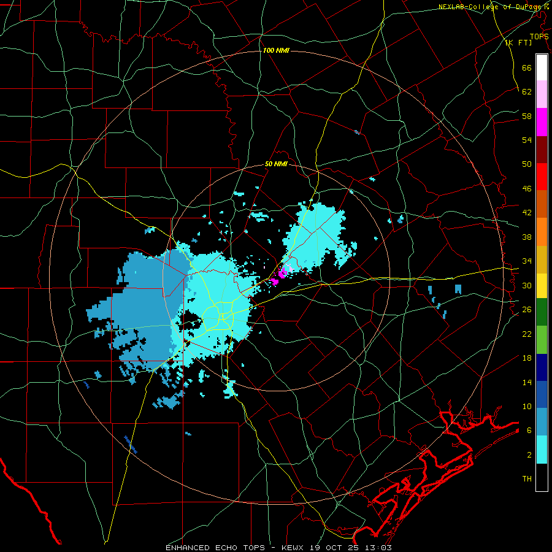Click the legend value 26

(527, 310)
